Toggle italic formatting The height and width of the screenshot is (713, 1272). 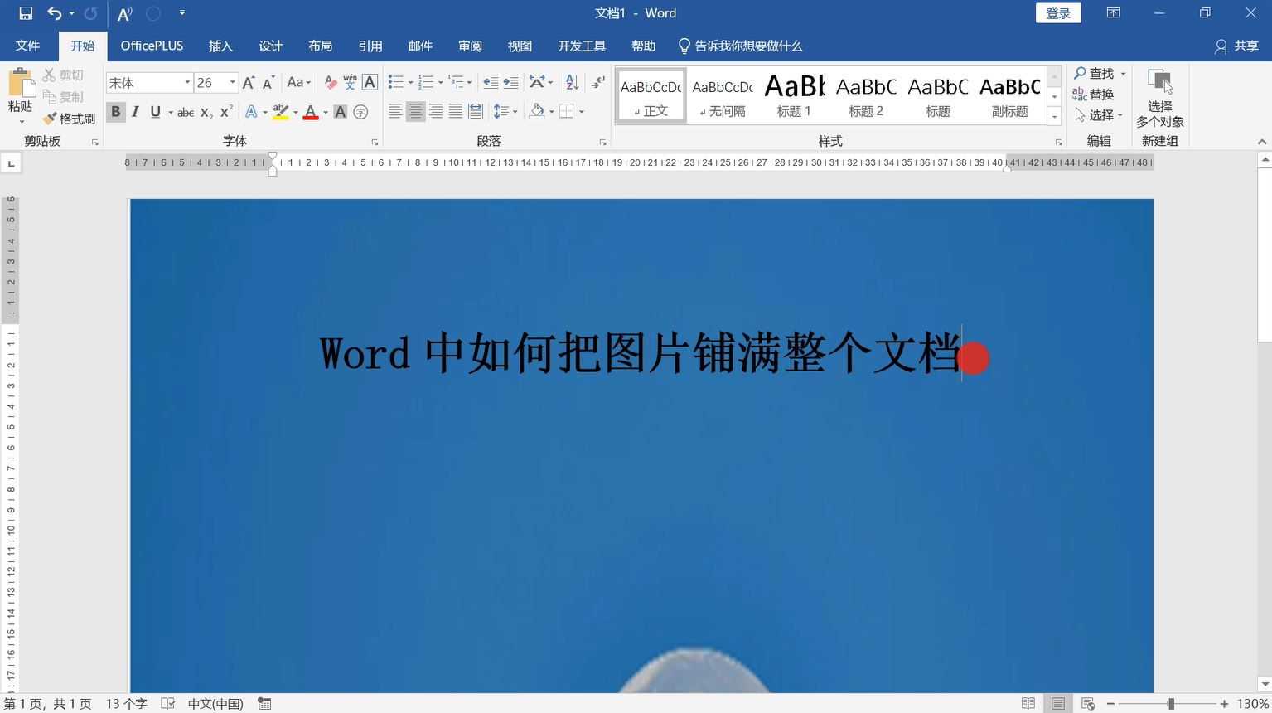pos(135,112)
